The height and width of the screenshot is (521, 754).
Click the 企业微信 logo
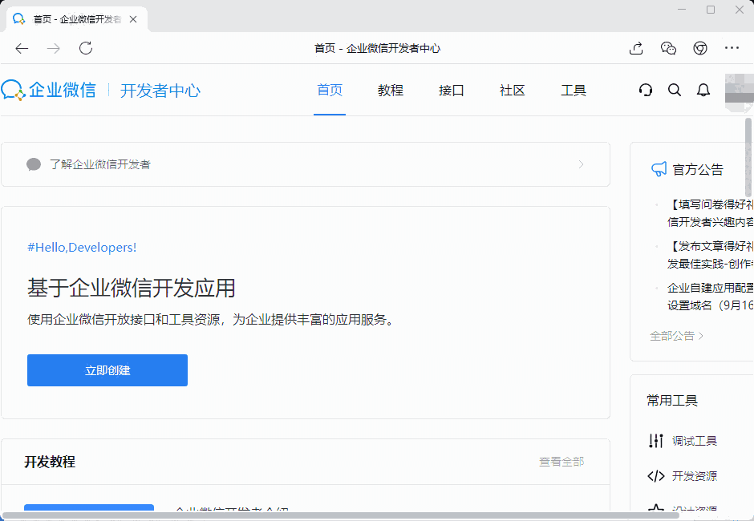(50, 90)
